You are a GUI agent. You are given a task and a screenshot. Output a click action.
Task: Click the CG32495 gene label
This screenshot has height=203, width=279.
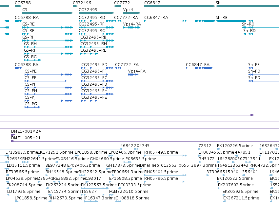tap(88, 9)
